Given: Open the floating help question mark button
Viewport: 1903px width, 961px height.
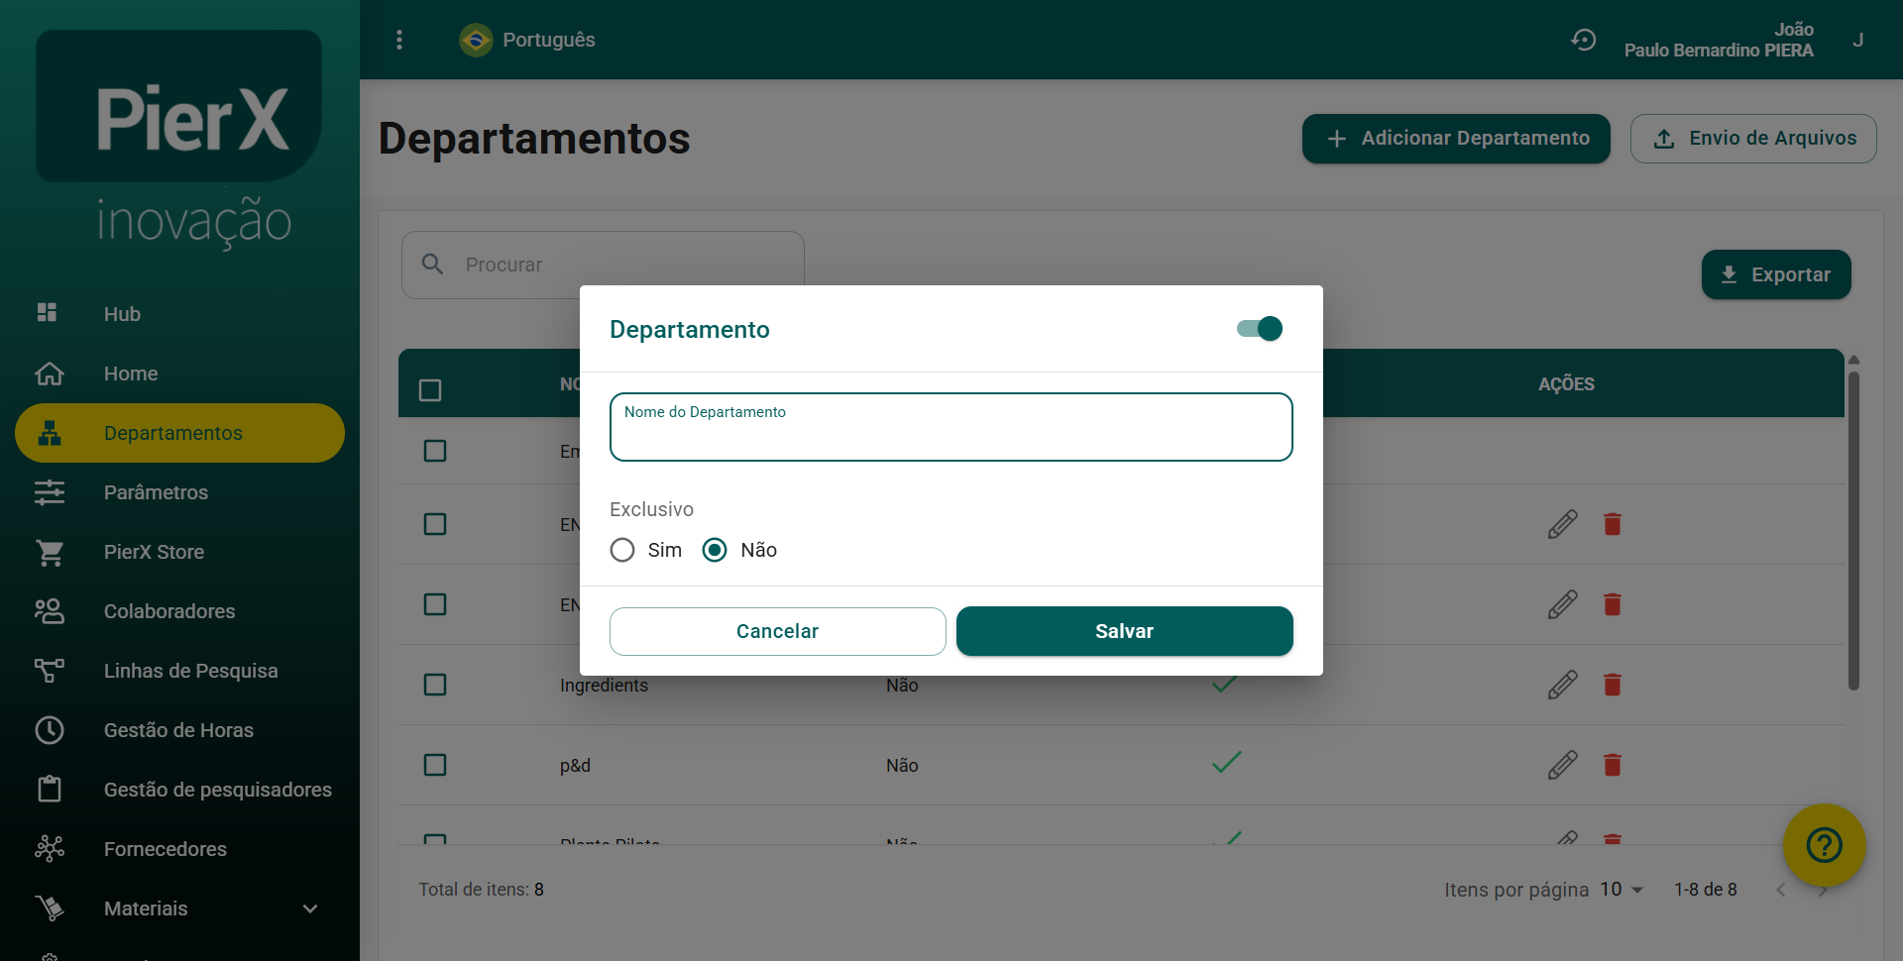Looking at the screenshot, I should click(x=1823, y=845).
